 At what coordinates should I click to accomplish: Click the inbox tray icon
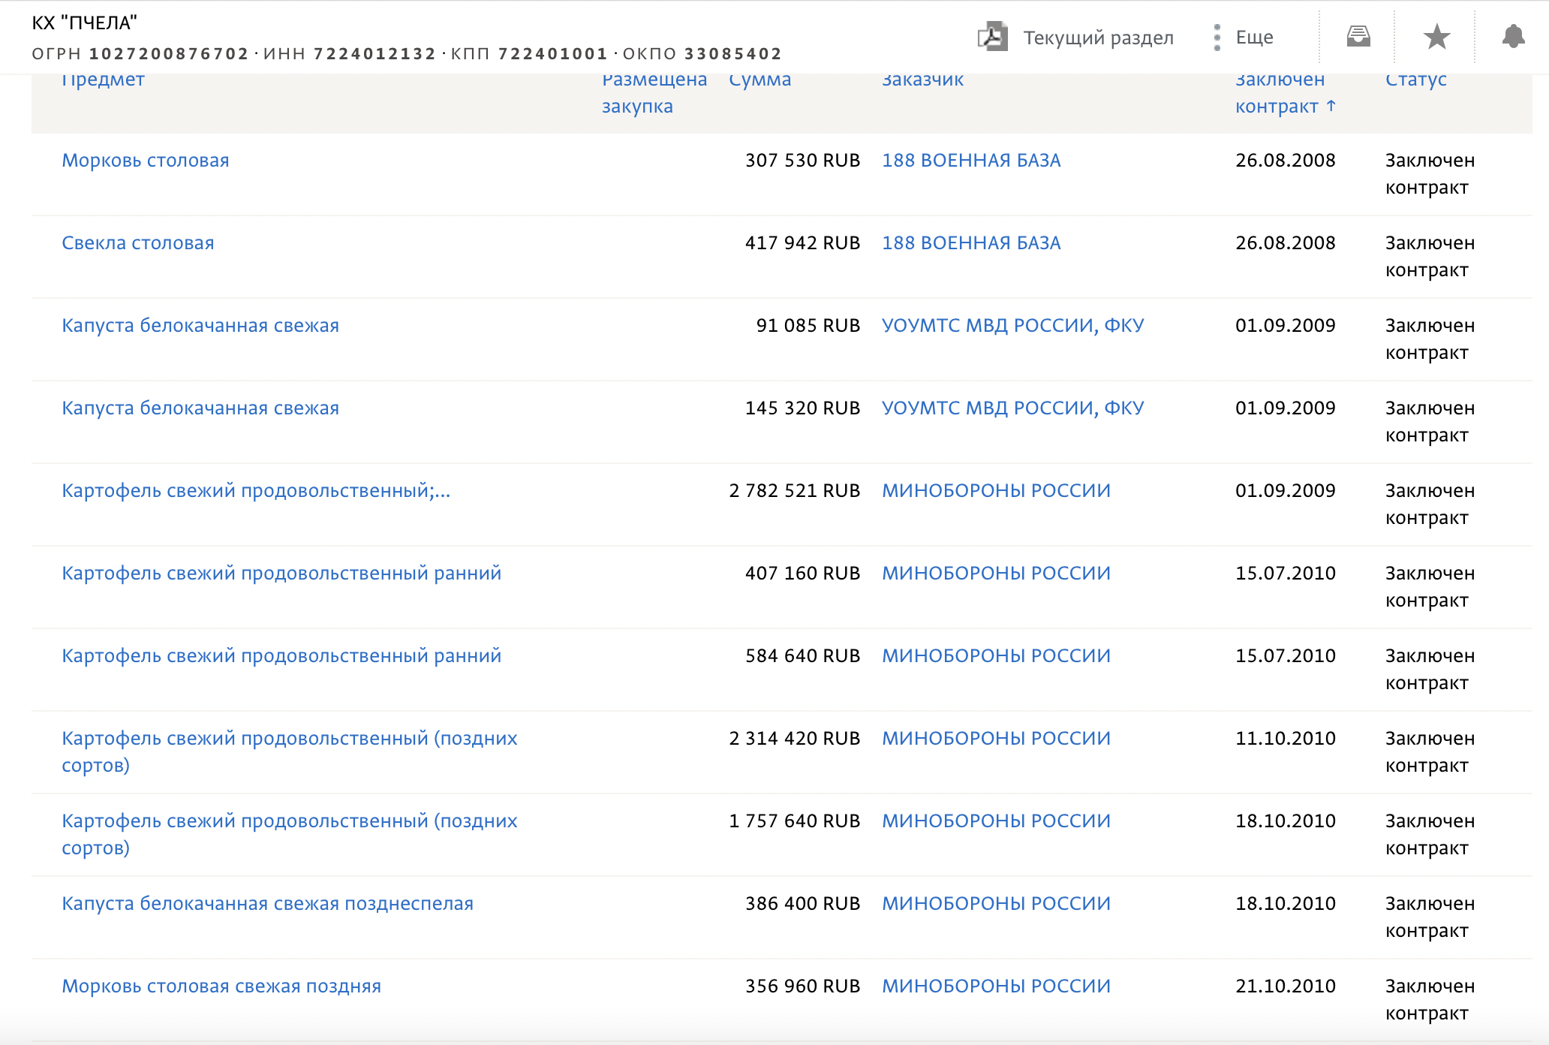click(1358, 37)
